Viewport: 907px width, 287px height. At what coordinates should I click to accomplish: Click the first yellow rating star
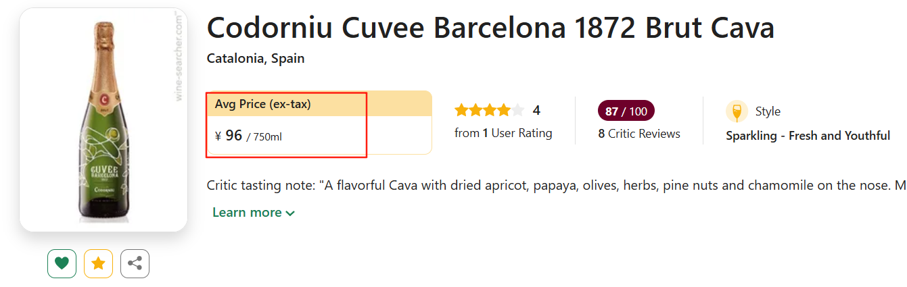(461, 110)
